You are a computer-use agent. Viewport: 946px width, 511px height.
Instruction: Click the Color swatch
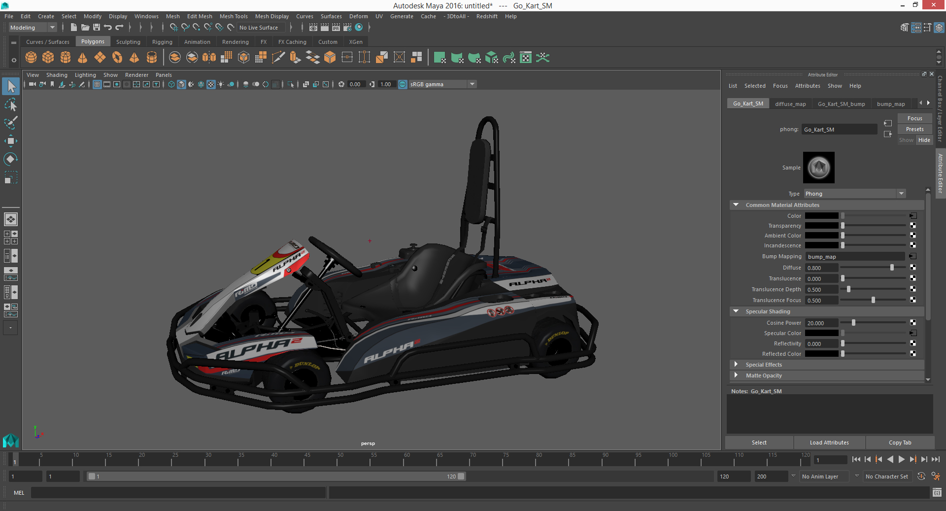click(821, 216)
